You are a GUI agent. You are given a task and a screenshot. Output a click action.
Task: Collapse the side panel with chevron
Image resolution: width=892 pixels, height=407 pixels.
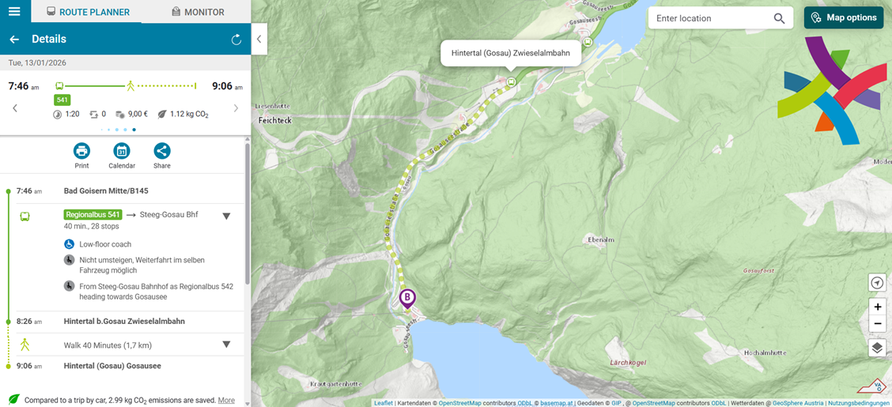259,40
